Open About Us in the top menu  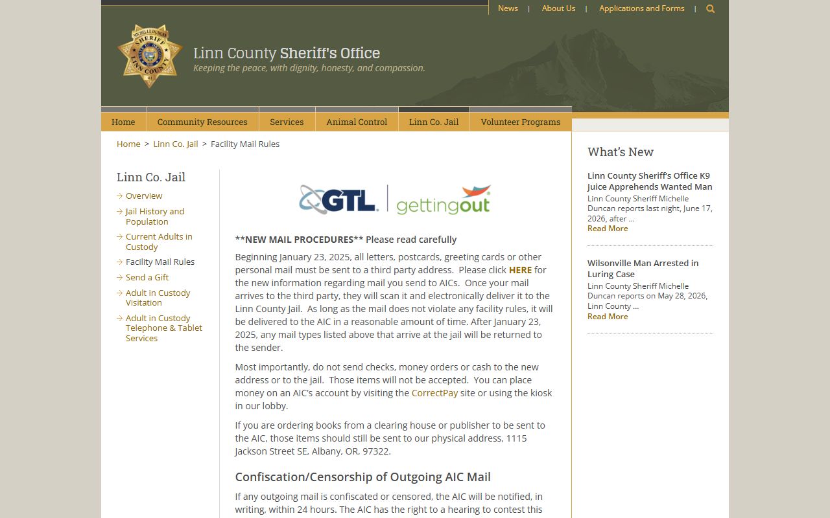[558, 8]
